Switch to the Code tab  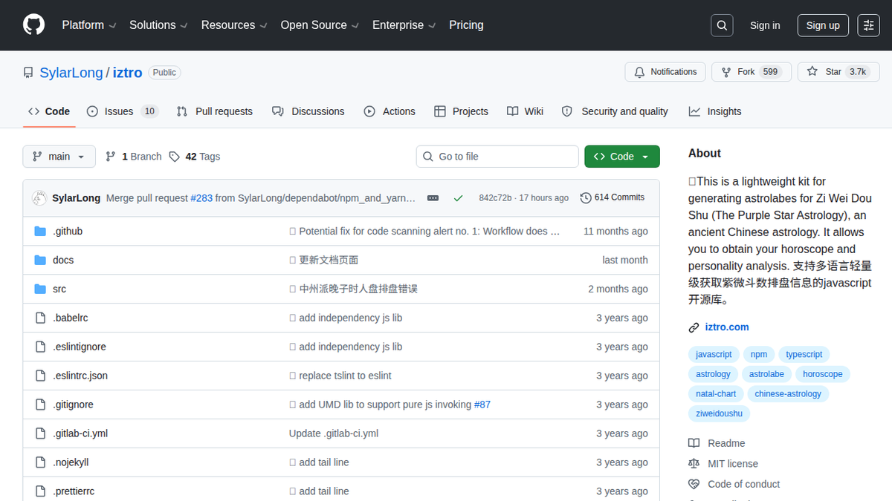coord(49,111)
